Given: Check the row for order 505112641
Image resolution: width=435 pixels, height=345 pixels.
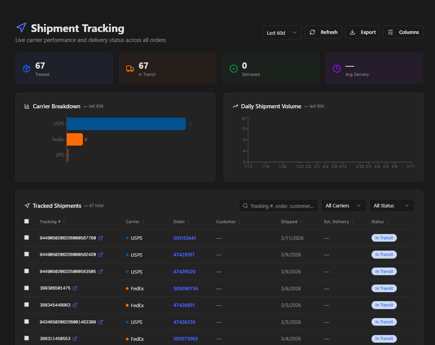Looking at the screenshot, I should pyautogui.click(x=27, y=237).
